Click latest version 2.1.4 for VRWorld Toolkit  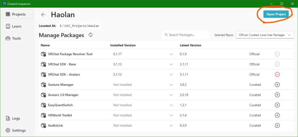(183, 115)
